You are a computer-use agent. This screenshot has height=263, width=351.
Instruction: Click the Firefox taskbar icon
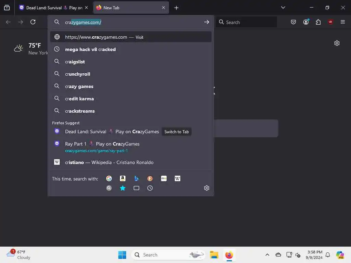(229, 255)
